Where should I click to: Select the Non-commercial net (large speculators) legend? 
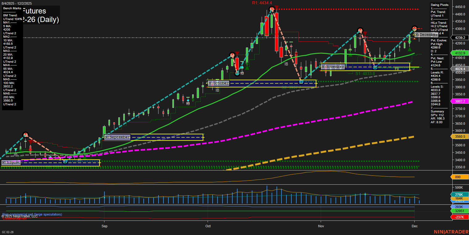pos(32,214)
